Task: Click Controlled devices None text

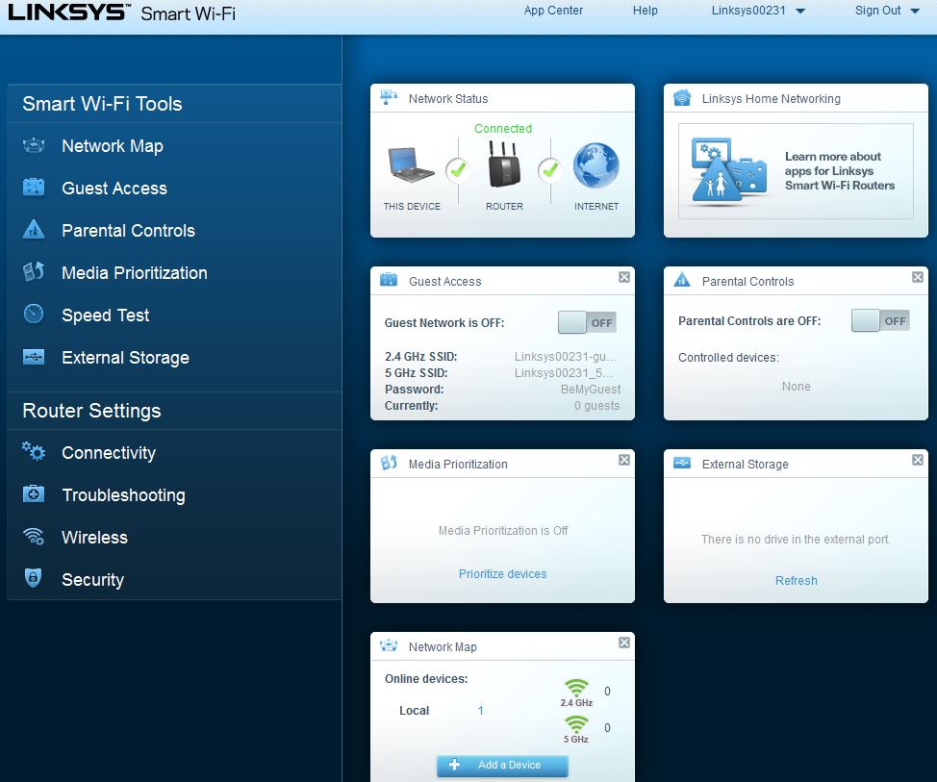Action: coord(796,387)
